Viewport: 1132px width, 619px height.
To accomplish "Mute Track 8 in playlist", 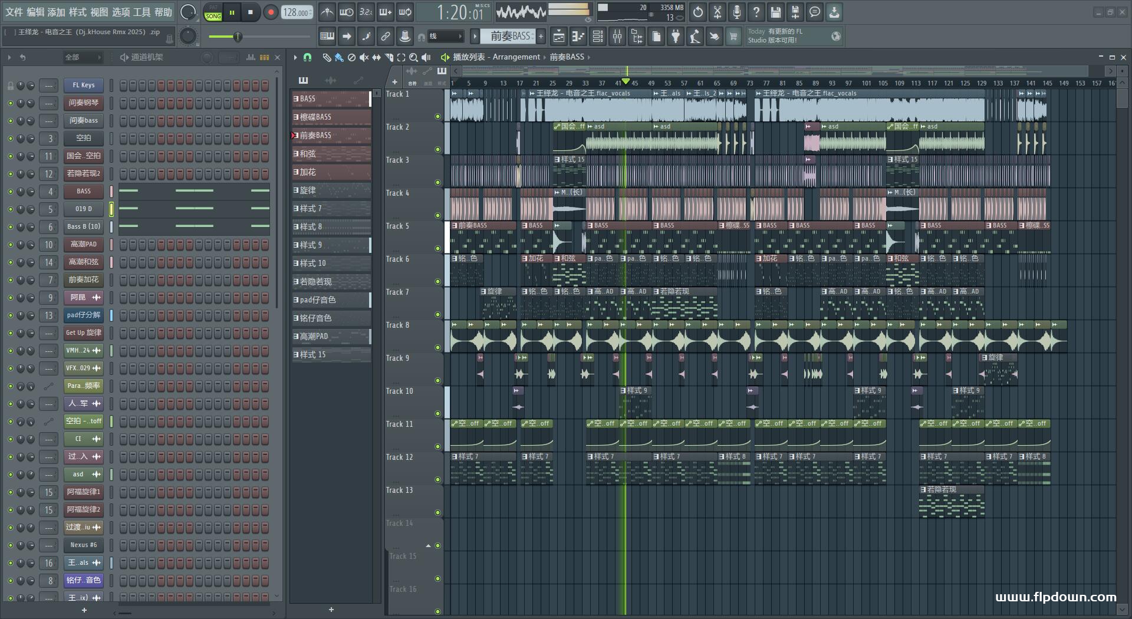I will (x=437, y=347).
